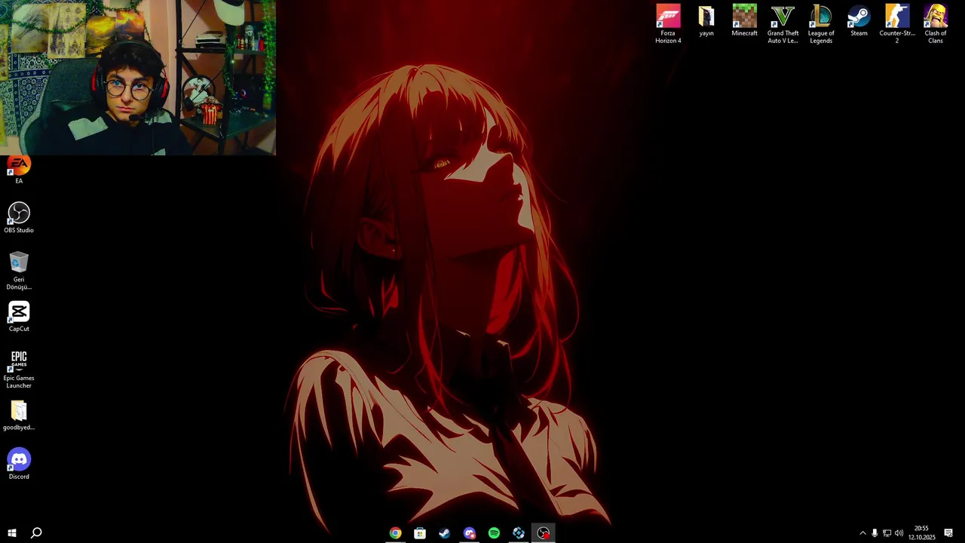Viewport: 965px width, 543px height.
Task: Click the microphone tray icon
Action: (875, 533)
